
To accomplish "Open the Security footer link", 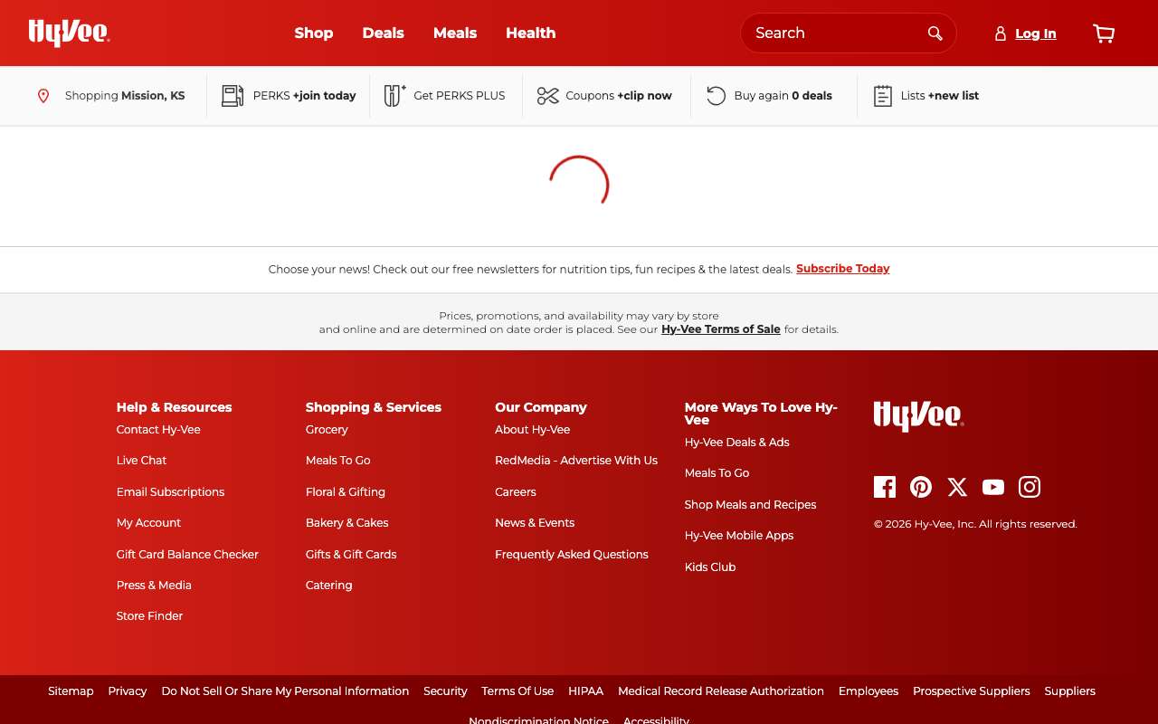I will (x=445, y=691).
